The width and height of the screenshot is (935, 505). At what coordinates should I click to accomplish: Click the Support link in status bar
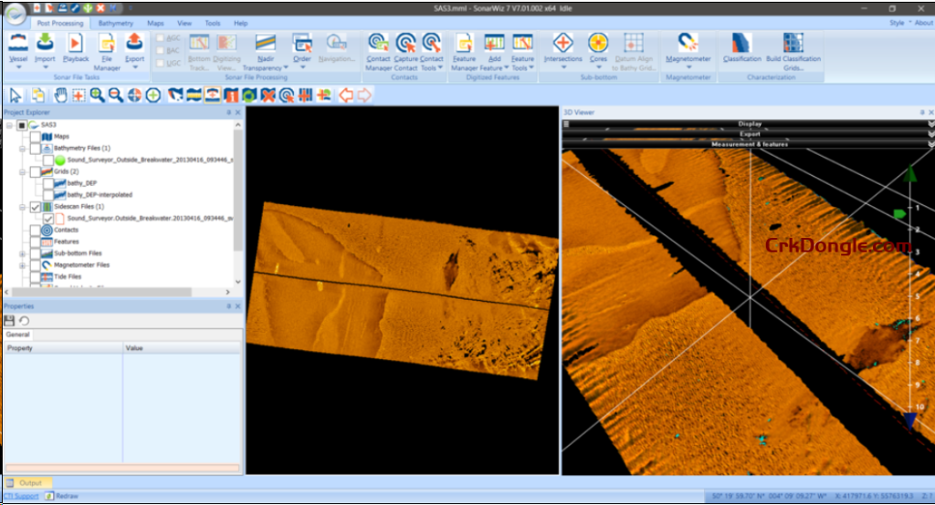26,496
